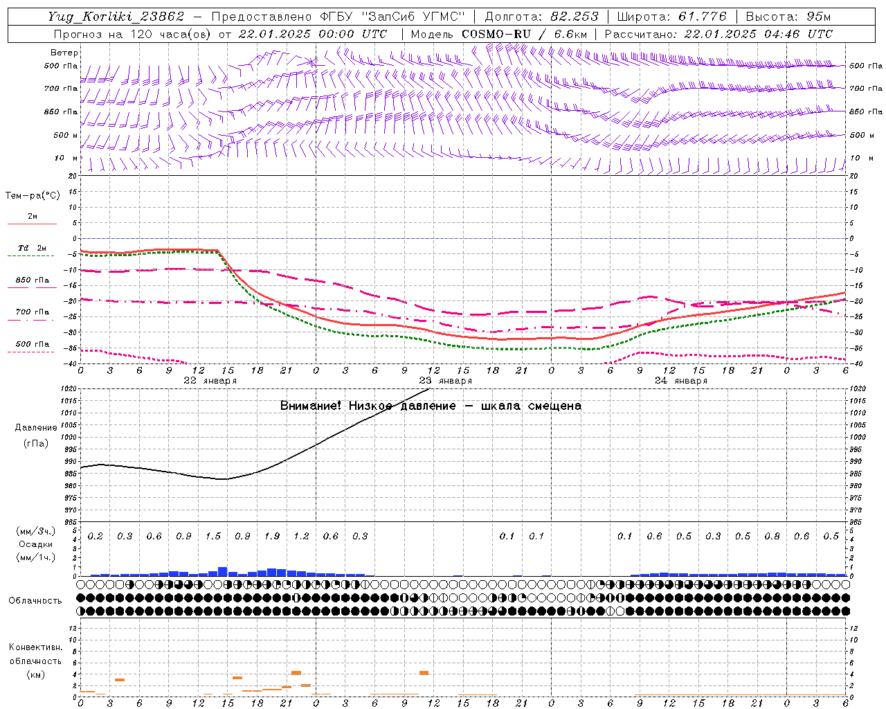Click the station title Yug_Korliki_23862

(116, 17)
